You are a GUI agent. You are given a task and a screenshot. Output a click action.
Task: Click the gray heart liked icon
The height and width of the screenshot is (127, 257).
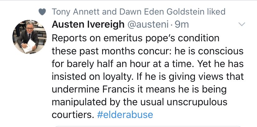click(43, 12)
